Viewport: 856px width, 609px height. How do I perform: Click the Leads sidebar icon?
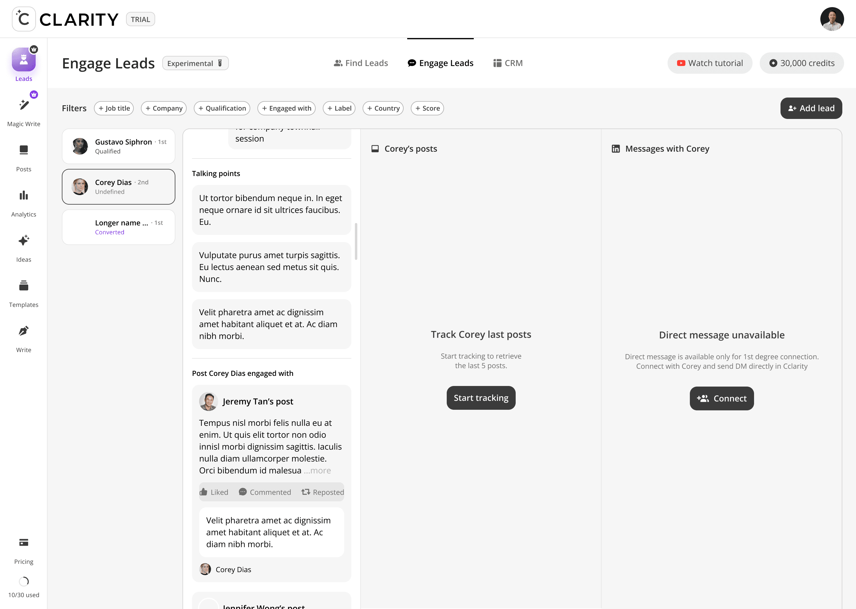[x=23, y=60]
